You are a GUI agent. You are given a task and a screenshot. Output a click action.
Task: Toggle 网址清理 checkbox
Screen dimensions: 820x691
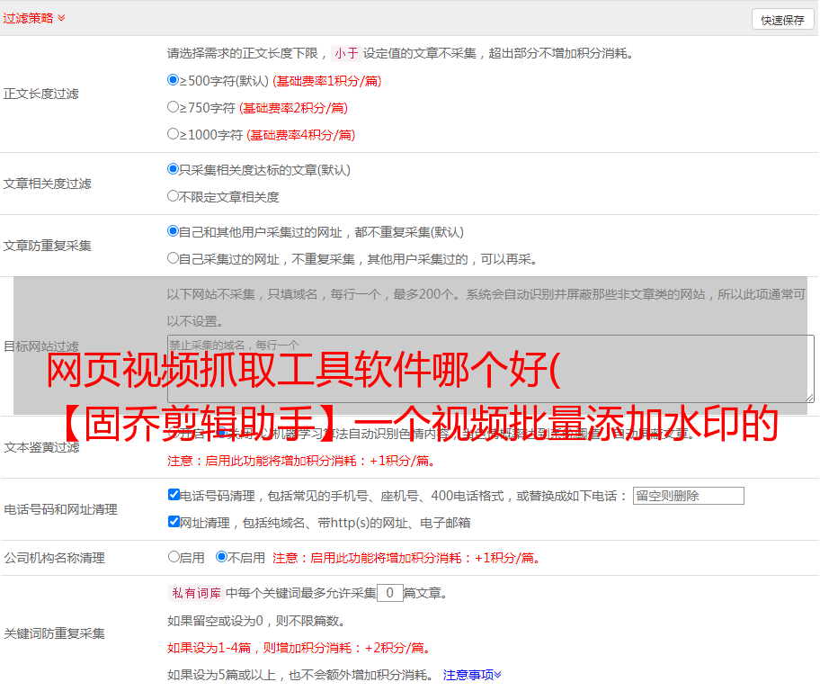pos(174,521)
